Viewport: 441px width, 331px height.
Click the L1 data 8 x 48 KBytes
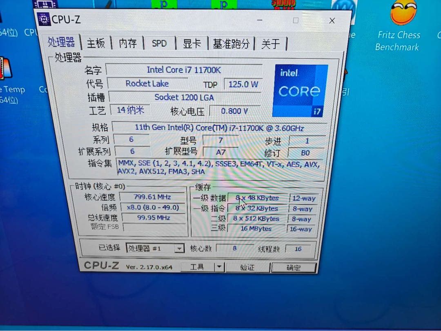tap(257, 198)
